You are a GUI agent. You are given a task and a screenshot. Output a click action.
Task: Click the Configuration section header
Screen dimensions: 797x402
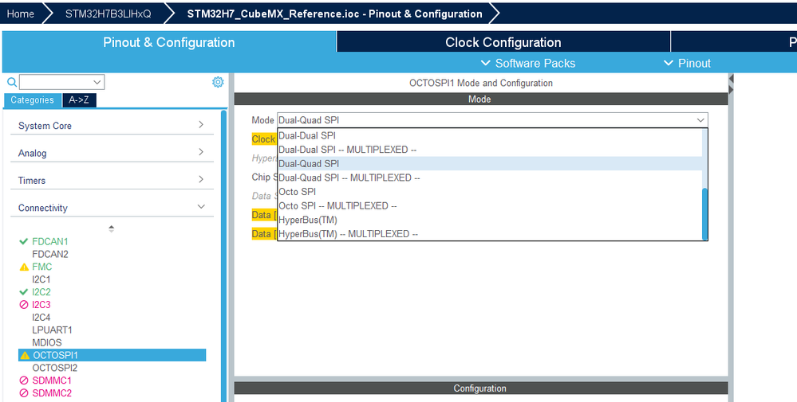pos(481,388)
